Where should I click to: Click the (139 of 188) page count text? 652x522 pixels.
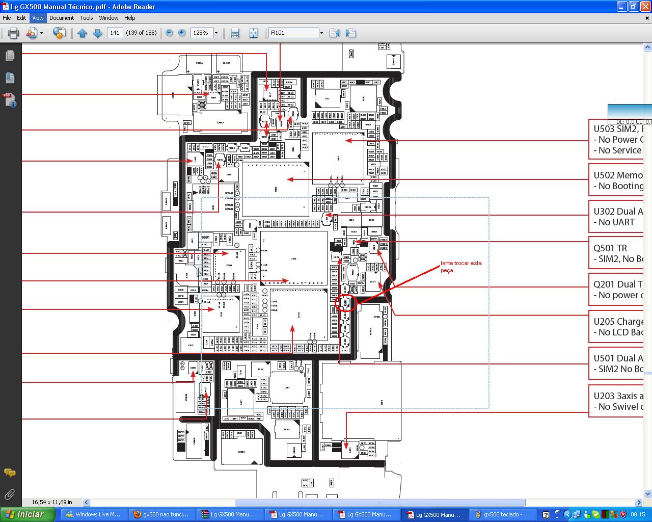coord(141,33)
